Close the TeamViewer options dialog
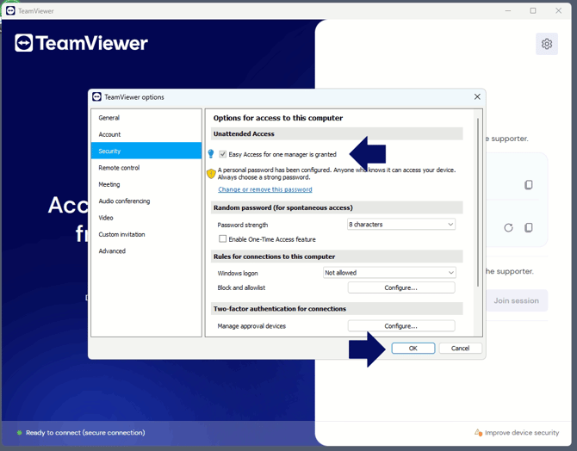577x451 pixels. [x=477, y=96]
